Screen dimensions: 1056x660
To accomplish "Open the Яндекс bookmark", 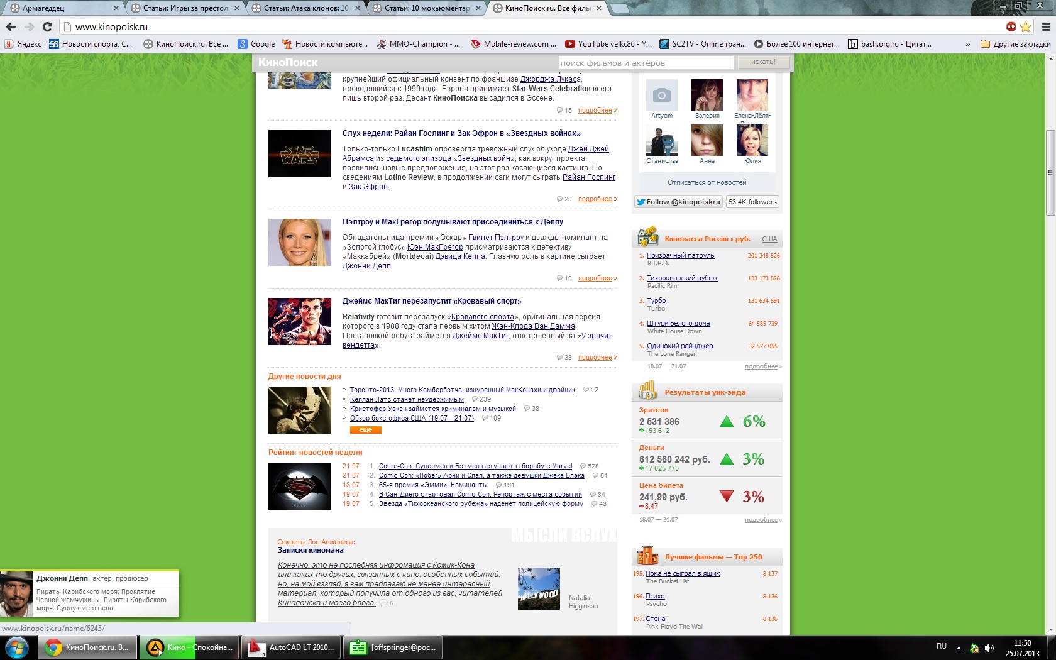I will coord(23,44).
